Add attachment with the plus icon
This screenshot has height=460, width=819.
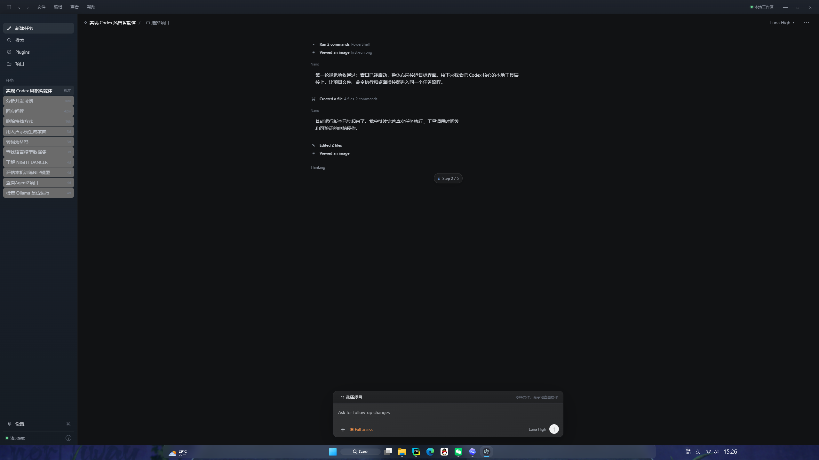click(343, 429)
